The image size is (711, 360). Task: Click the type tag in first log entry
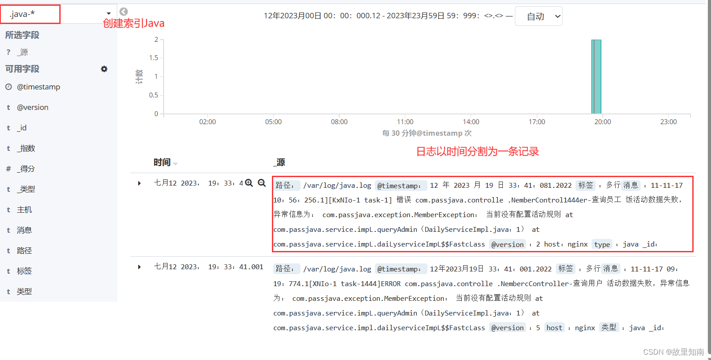[x=602, y=244]
